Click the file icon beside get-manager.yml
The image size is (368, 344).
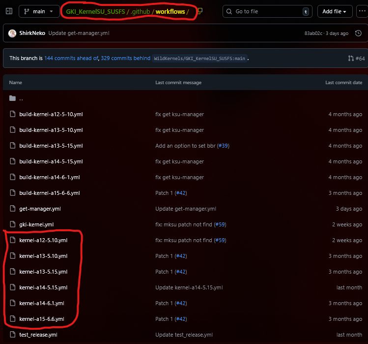[x=13, y=209]
